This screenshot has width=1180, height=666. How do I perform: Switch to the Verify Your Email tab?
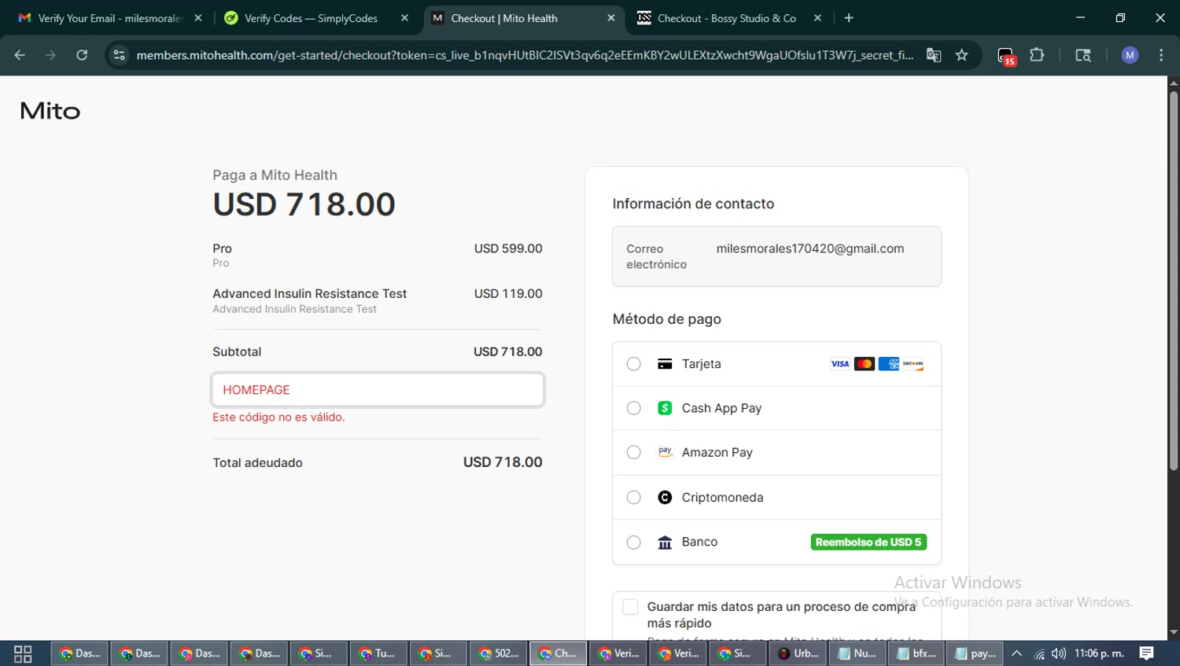point(110,18)
